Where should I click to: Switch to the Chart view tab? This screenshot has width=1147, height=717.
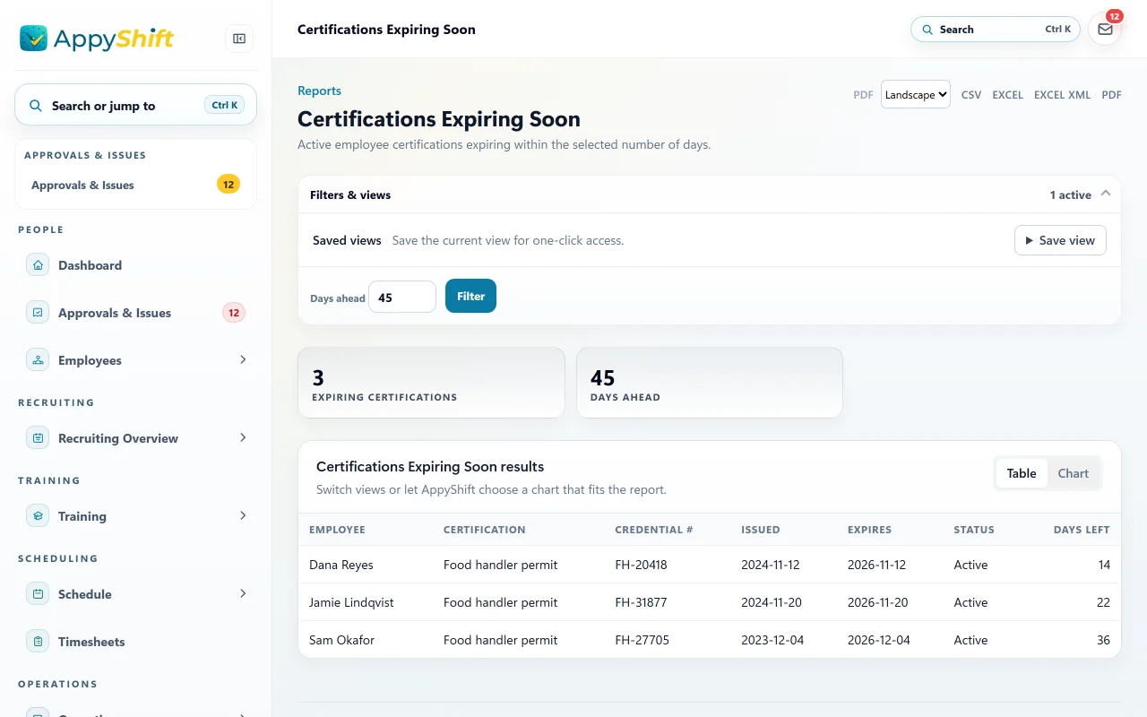pyautogui.click(x=1074, y=473)
